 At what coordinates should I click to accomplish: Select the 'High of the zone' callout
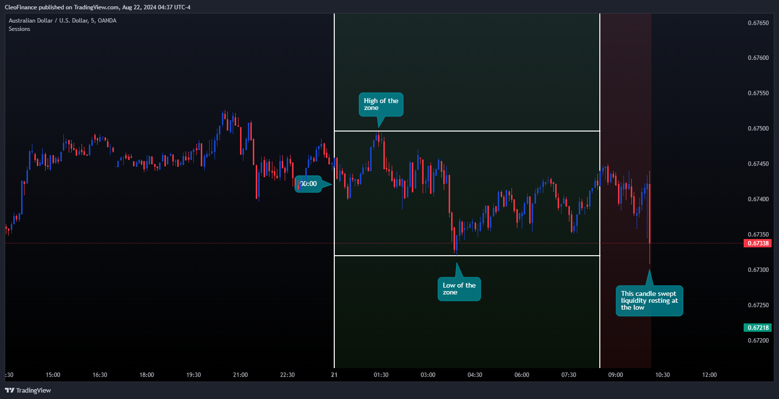coord(381,105)
